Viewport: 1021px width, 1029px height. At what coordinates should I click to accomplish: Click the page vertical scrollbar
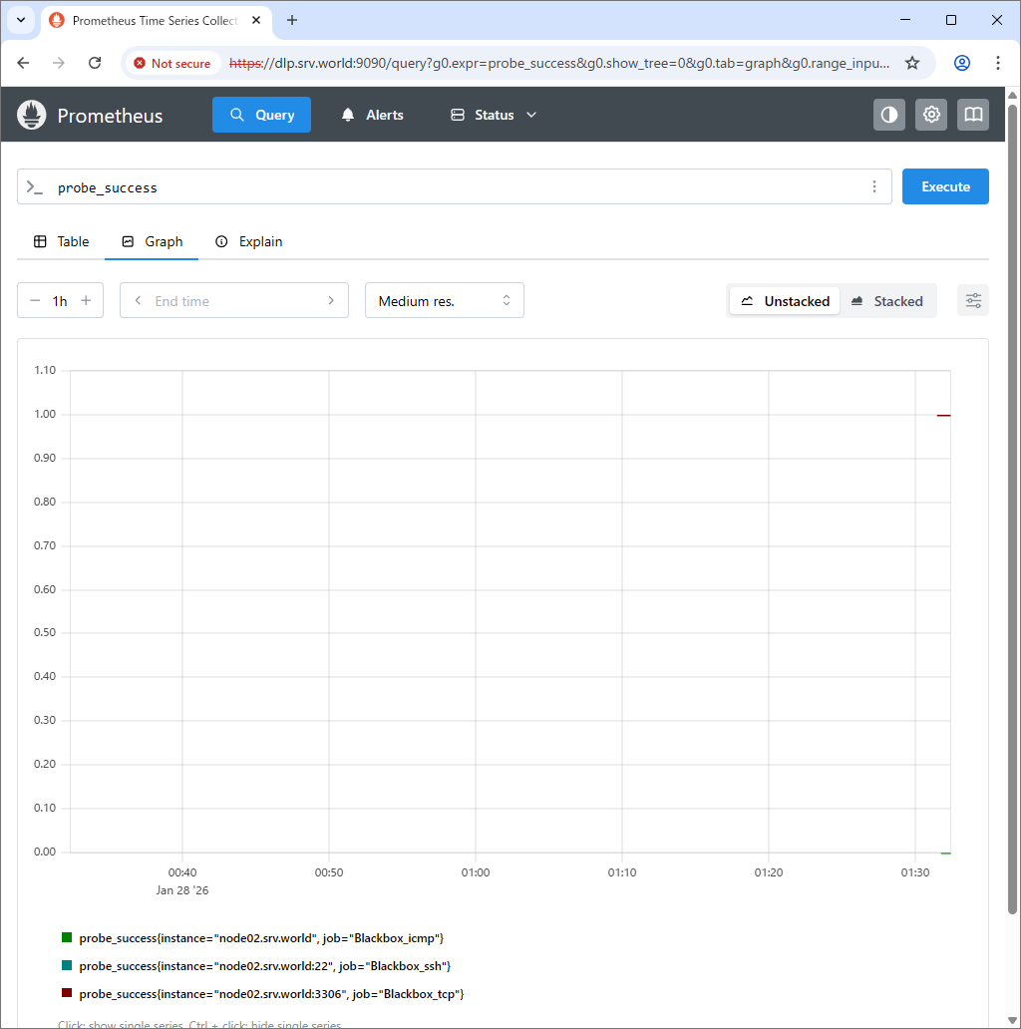pos(1012,508)
